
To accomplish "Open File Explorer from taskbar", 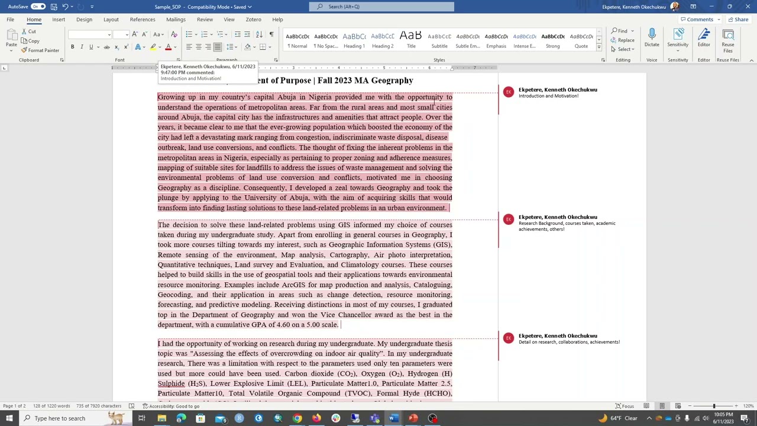I will tap(161, 418).
